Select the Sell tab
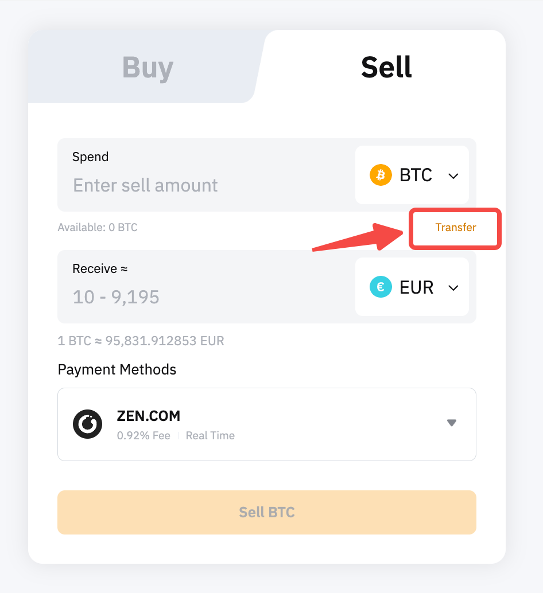Screen dimensions: 543x593 click(x=386, y=68)
